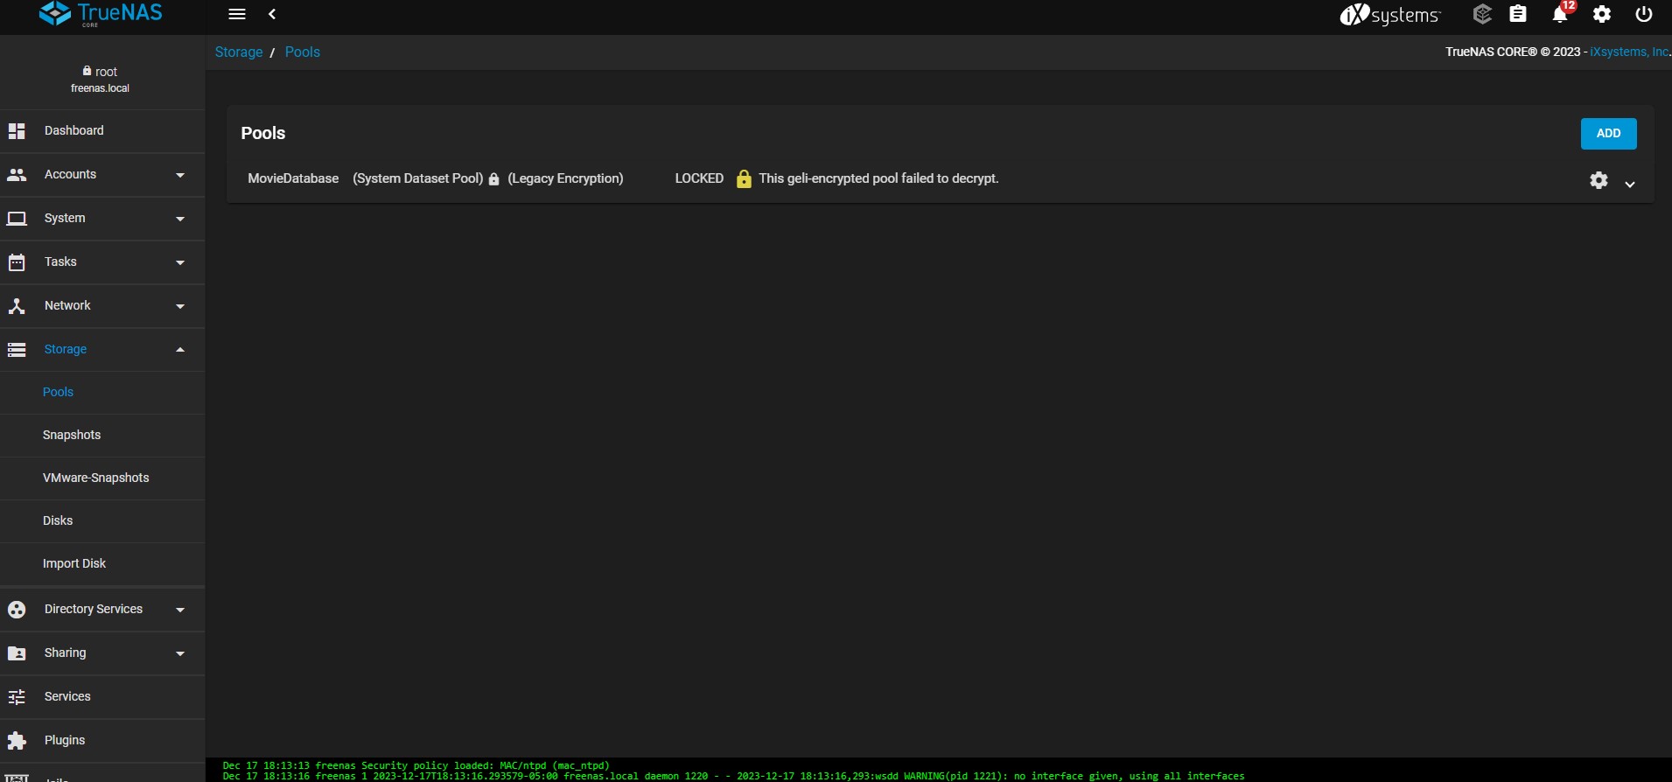
Task: Click the Pools card heading
Action: point(263,134)
